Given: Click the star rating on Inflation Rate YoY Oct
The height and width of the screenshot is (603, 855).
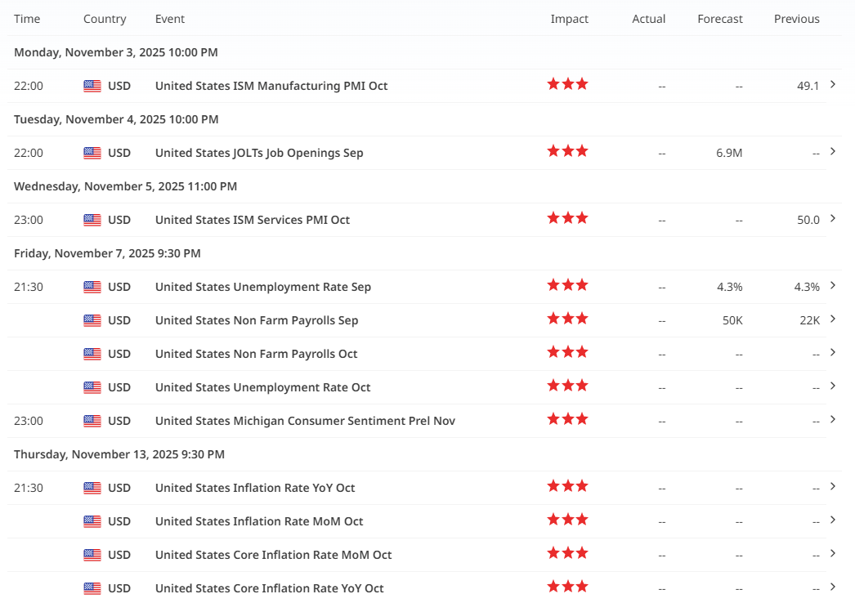Looking at the screenshot, I should 567,486.
